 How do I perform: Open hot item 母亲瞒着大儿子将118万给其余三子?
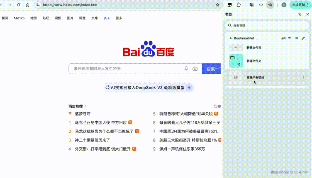[x=190, y=123]
